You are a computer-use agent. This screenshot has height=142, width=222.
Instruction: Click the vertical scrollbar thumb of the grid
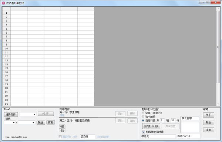click(x=218, y=47)
